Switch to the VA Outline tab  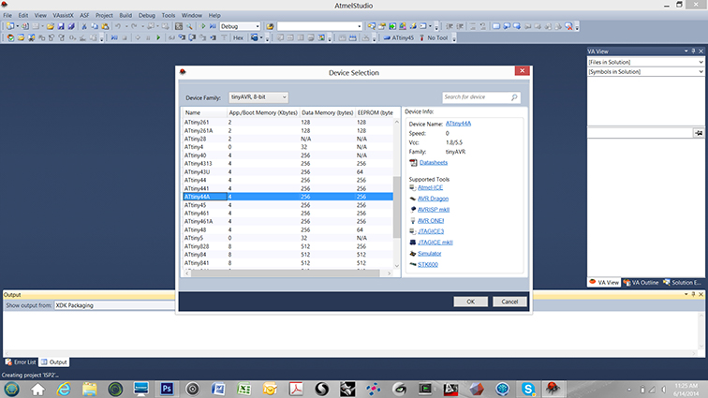(641, 283)
